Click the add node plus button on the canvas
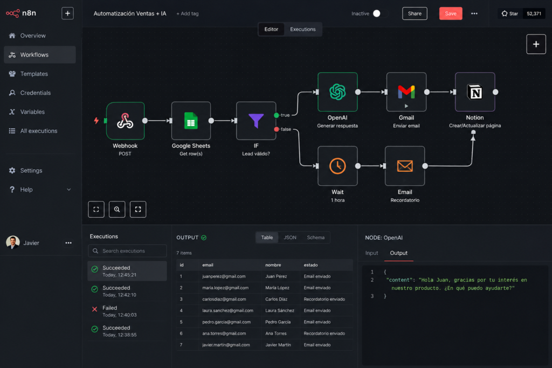Viewport: 552px width, 368px height. 536,44
